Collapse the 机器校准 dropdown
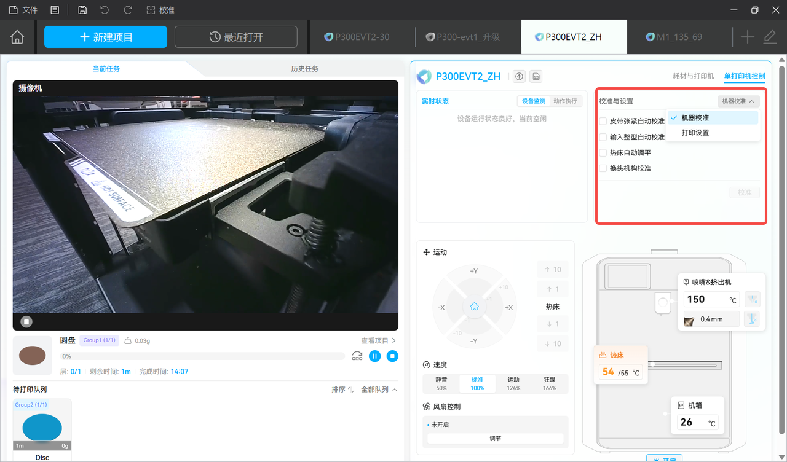Screen dimensions: 787x462 (x=738, y=101)
